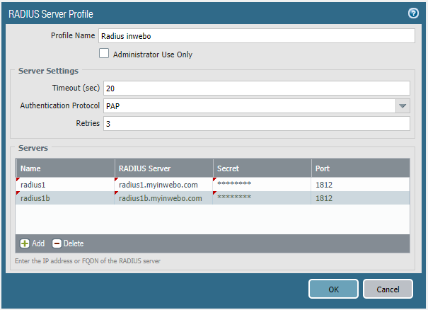This screenshot has width=428, height=310.
Task: Select the radius1b server row name
Action: [65, 198]
